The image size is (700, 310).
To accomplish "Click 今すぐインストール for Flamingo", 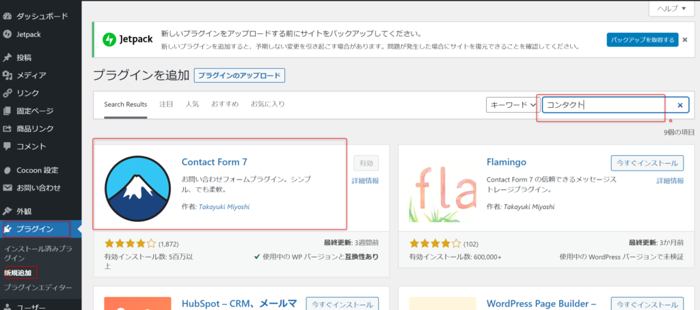I will pos(647,163).
